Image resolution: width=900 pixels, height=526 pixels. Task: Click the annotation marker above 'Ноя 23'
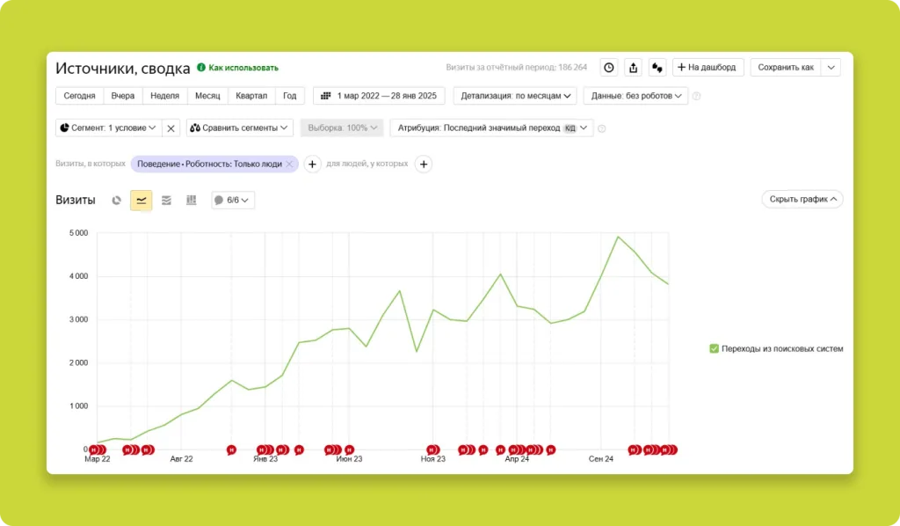[x=432, y=449]
